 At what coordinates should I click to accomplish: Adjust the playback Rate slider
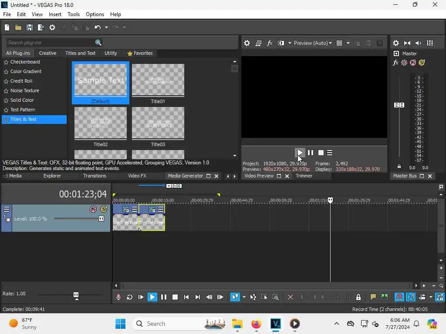coord(76,295)
